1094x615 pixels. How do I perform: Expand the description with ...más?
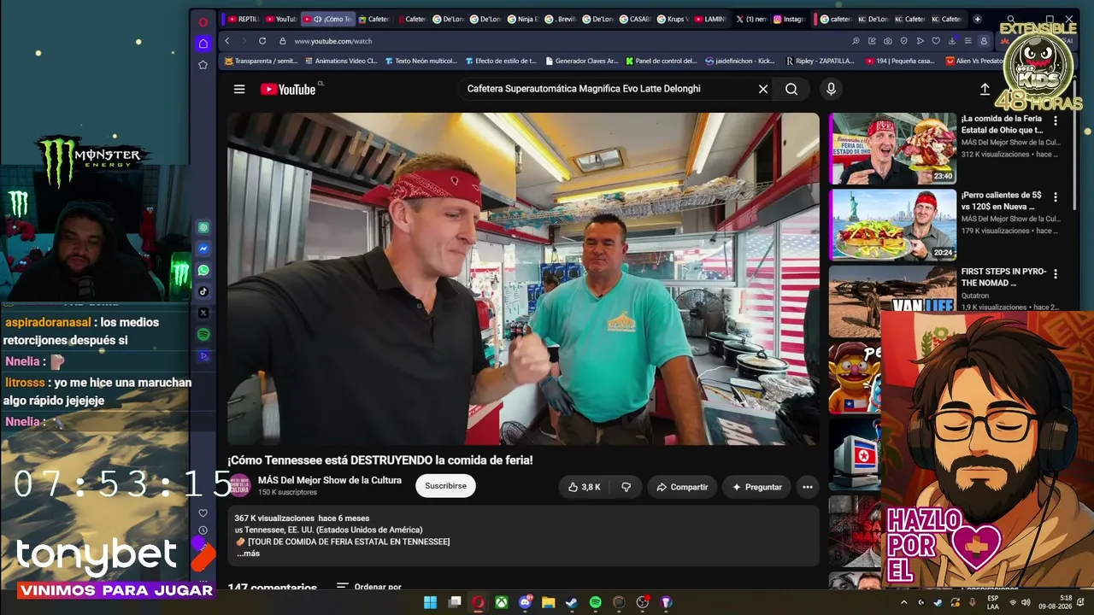pos(249,553)
